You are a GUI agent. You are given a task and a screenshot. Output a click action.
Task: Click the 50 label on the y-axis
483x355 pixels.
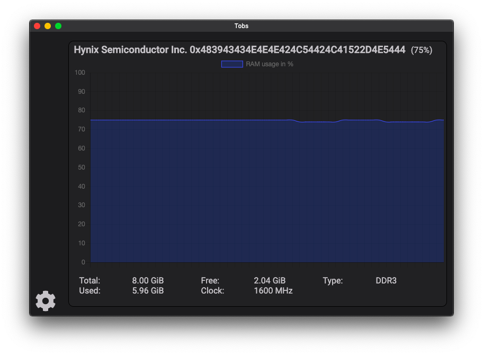[x=82, y=167]
